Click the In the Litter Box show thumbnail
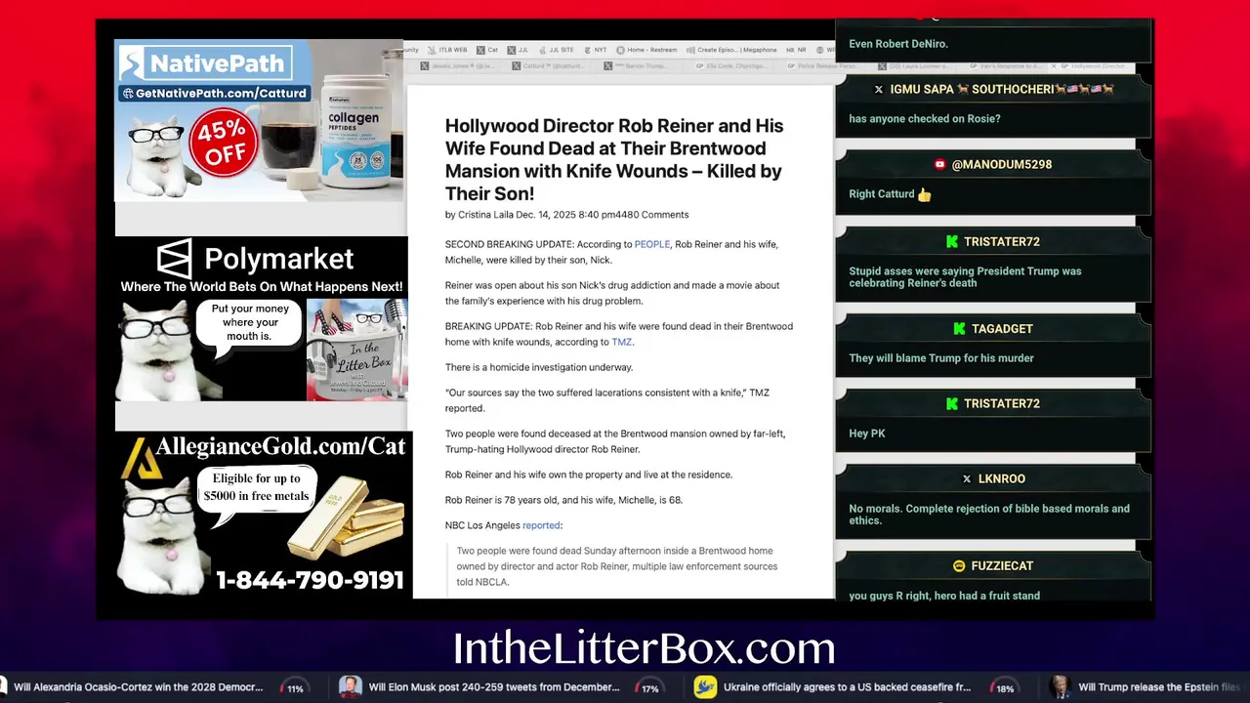Screen dimensions: 1250x703 click(x=357, y=350)
